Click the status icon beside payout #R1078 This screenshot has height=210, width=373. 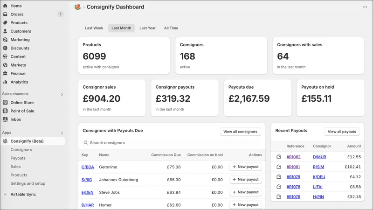[x=278, y=187]
